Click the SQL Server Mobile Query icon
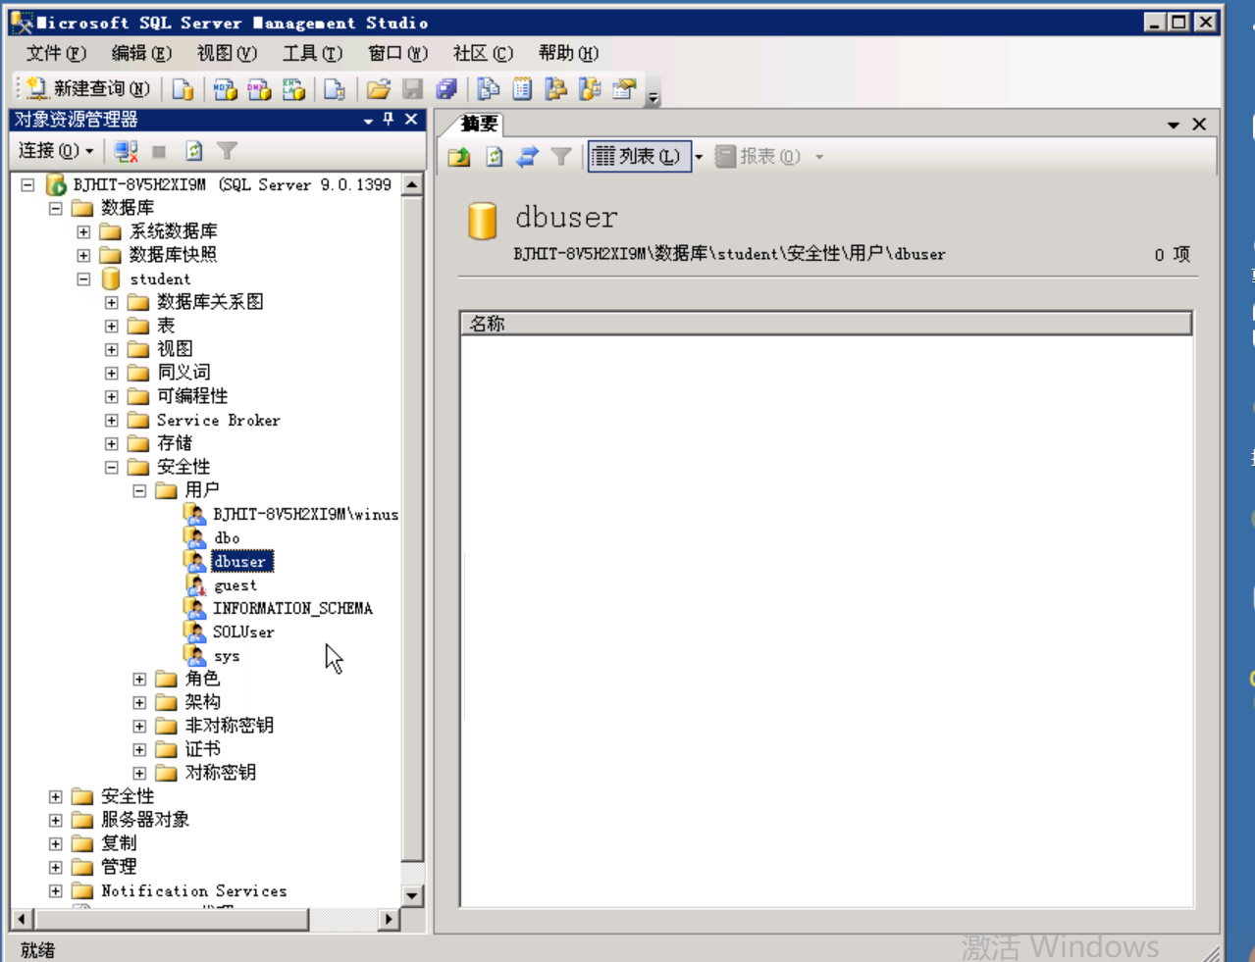Screen dimensions: 1255x962 pyautogui.click(x=335, y=89)
